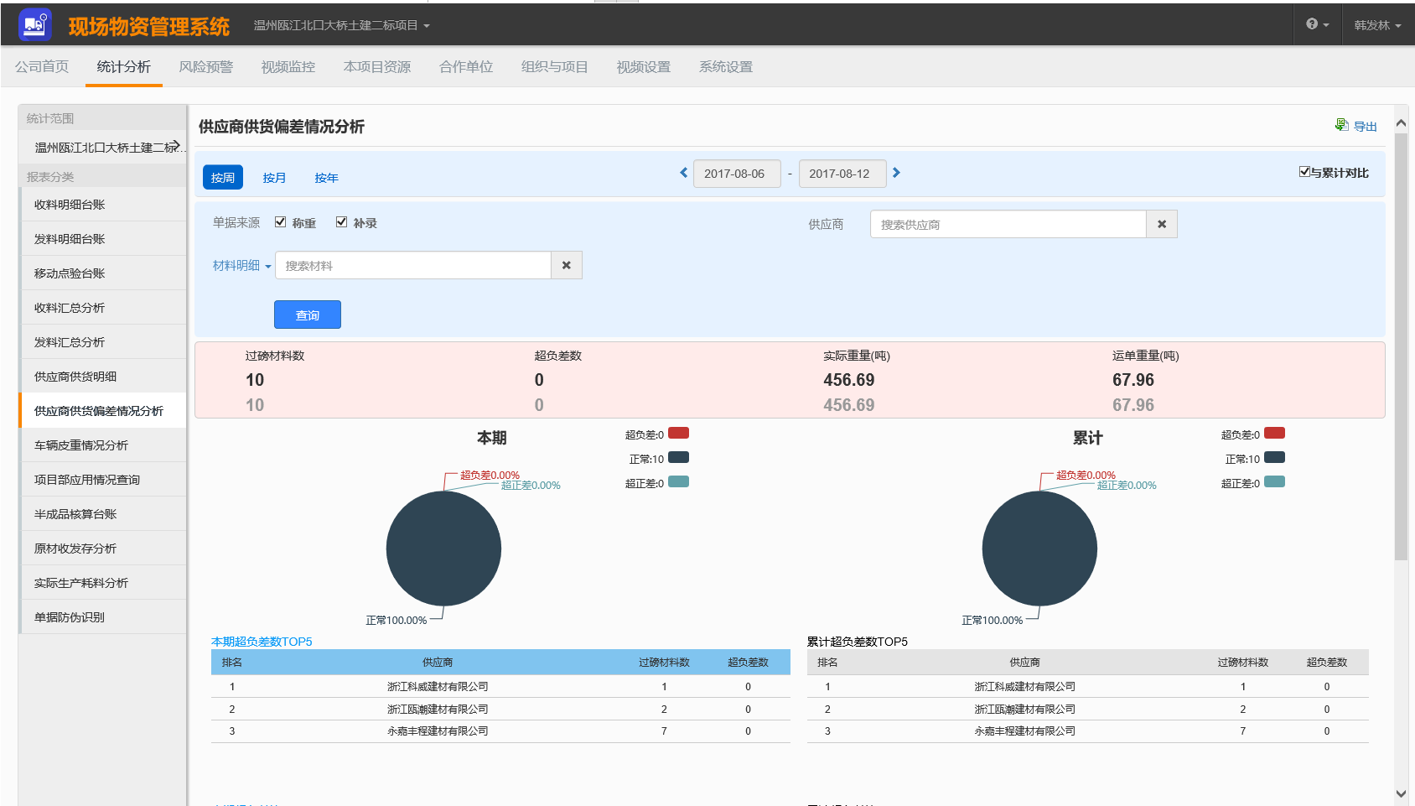Advance to next week with right arrow
Screen dimensions: 1415x806
point(896,173)
